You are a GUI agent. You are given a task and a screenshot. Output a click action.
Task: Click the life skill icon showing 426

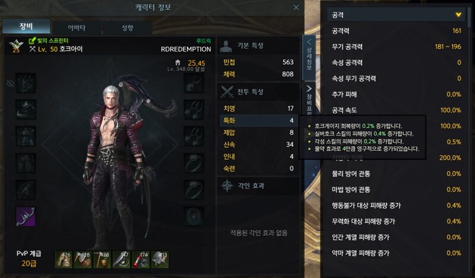click(x=64, y=259)
